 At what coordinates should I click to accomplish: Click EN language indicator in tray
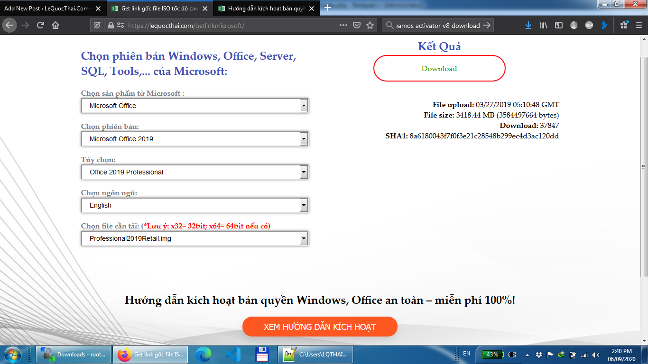pyautogui.click(x=466, y=354)
